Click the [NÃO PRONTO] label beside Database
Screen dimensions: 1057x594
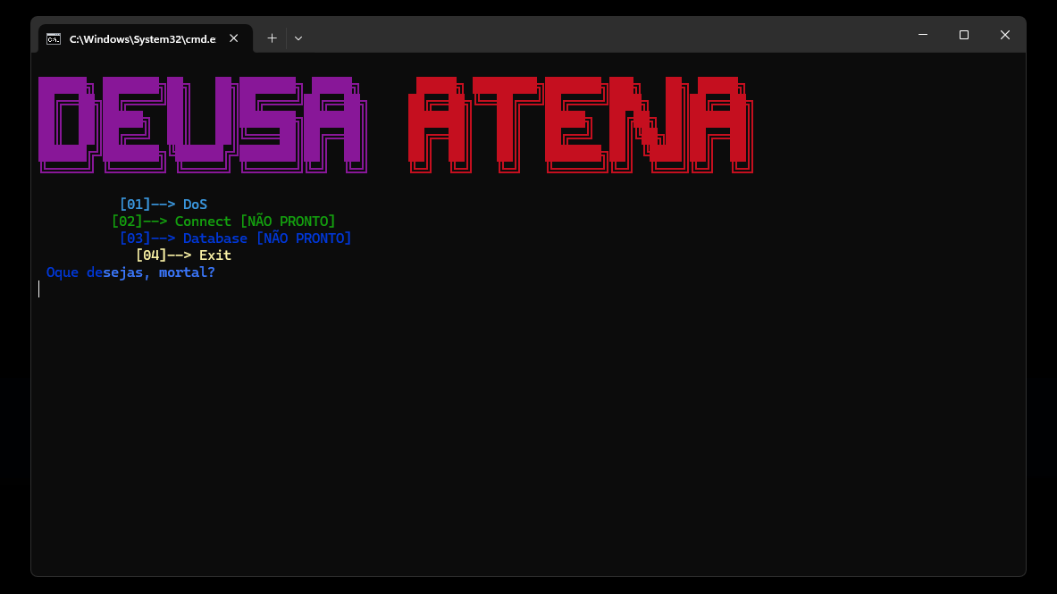click(303, 238)
